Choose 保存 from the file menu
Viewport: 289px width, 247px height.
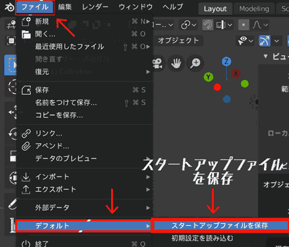(x=85, y=90)
